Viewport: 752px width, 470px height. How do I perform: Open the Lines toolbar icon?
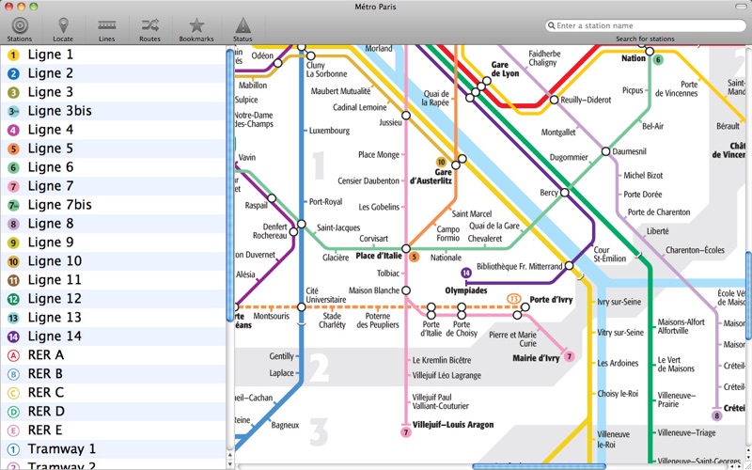(x=106, y=24)
